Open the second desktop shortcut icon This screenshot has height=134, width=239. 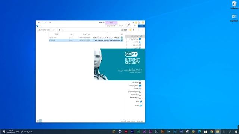234,17
